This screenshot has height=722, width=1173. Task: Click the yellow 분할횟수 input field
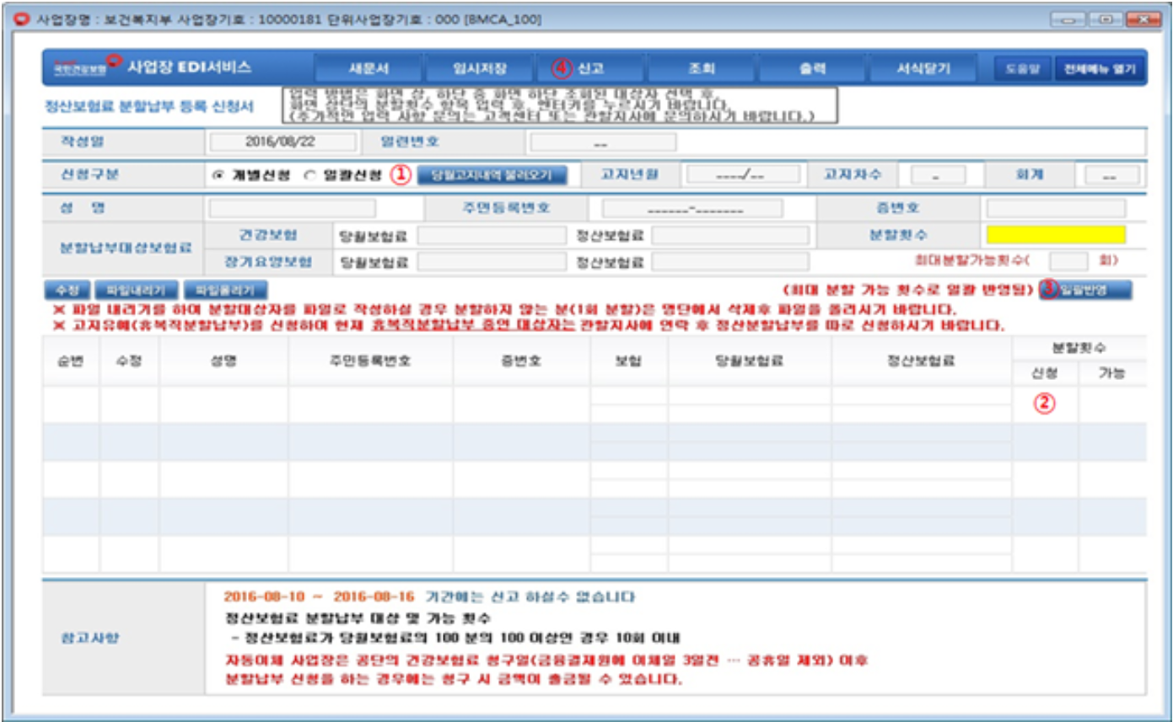[1055, 234]
